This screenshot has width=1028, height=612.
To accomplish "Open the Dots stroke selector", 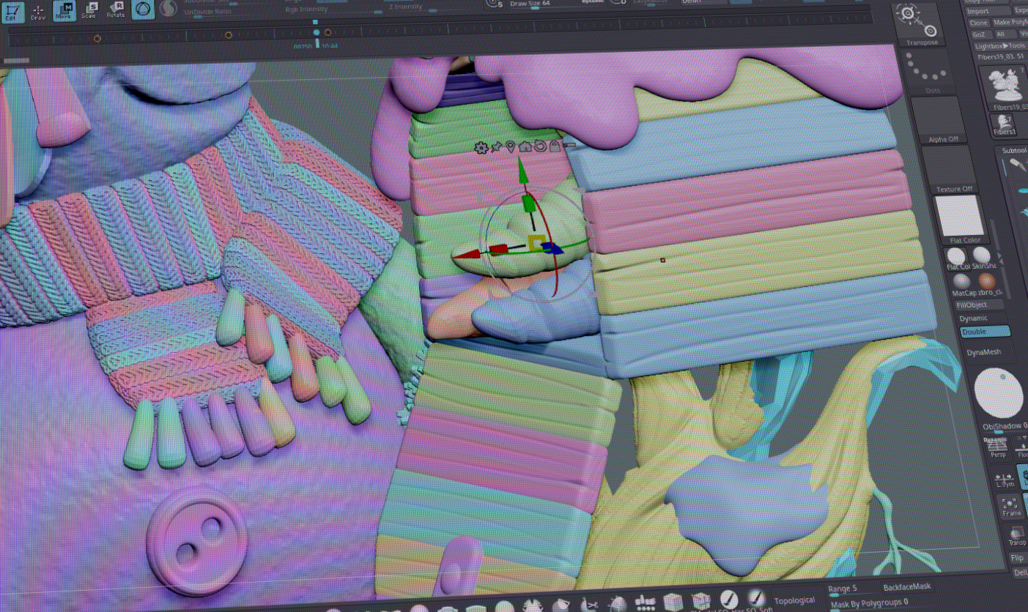I will (x=929, y=72).
